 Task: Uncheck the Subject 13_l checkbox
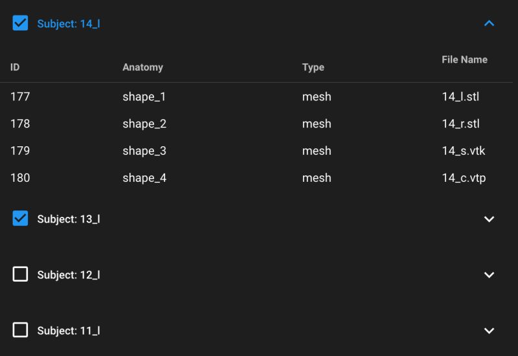[21, 219]
